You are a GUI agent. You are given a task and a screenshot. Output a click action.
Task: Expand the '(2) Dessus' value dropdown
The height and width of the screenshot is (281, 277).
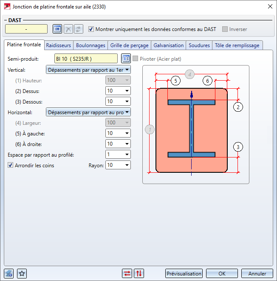coord(127,91)
